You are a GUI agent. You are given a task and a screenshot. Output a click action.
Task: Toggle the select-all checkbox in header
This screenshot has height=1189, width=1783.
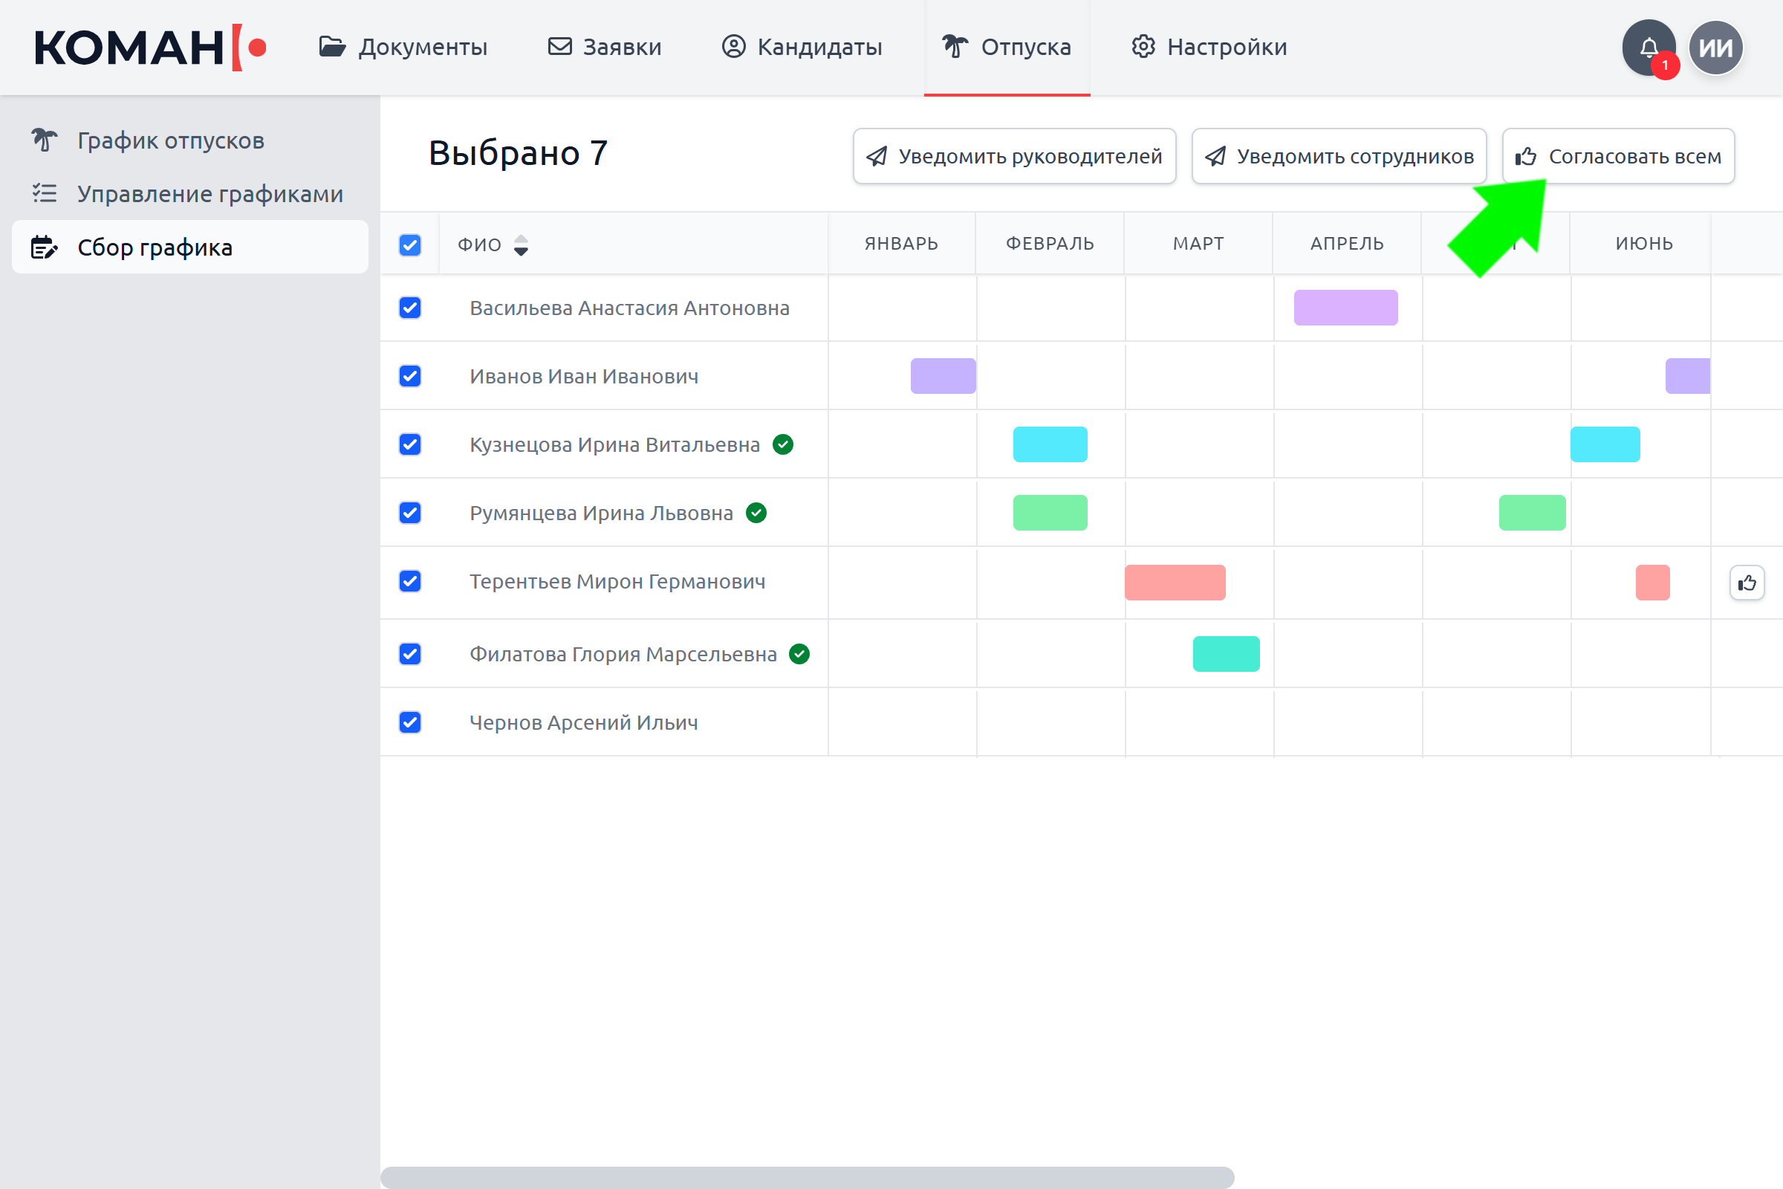[410, 245]
